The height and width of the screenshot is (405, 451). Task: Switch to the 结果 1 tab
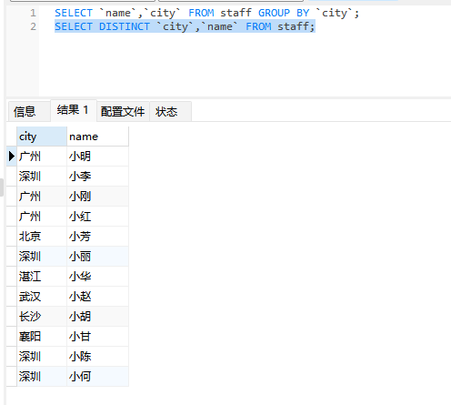[x=74, y=110]
